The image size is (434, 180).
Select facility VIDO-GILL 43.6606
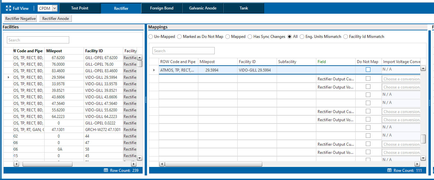pyautogui.click(x=104, y=97)
